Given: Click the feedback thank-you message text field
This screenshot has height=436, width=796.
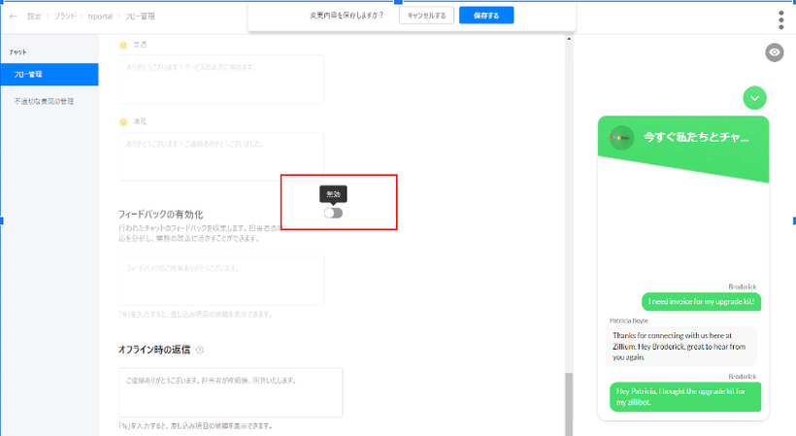Looking at the screenshot, I should pyautogui.click(x=220, y=281).
